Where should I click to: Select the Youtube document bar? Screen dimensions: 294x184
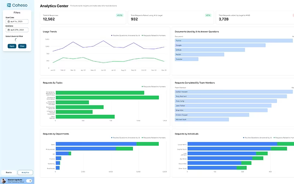pyautogui.click(x=187, y=59)
